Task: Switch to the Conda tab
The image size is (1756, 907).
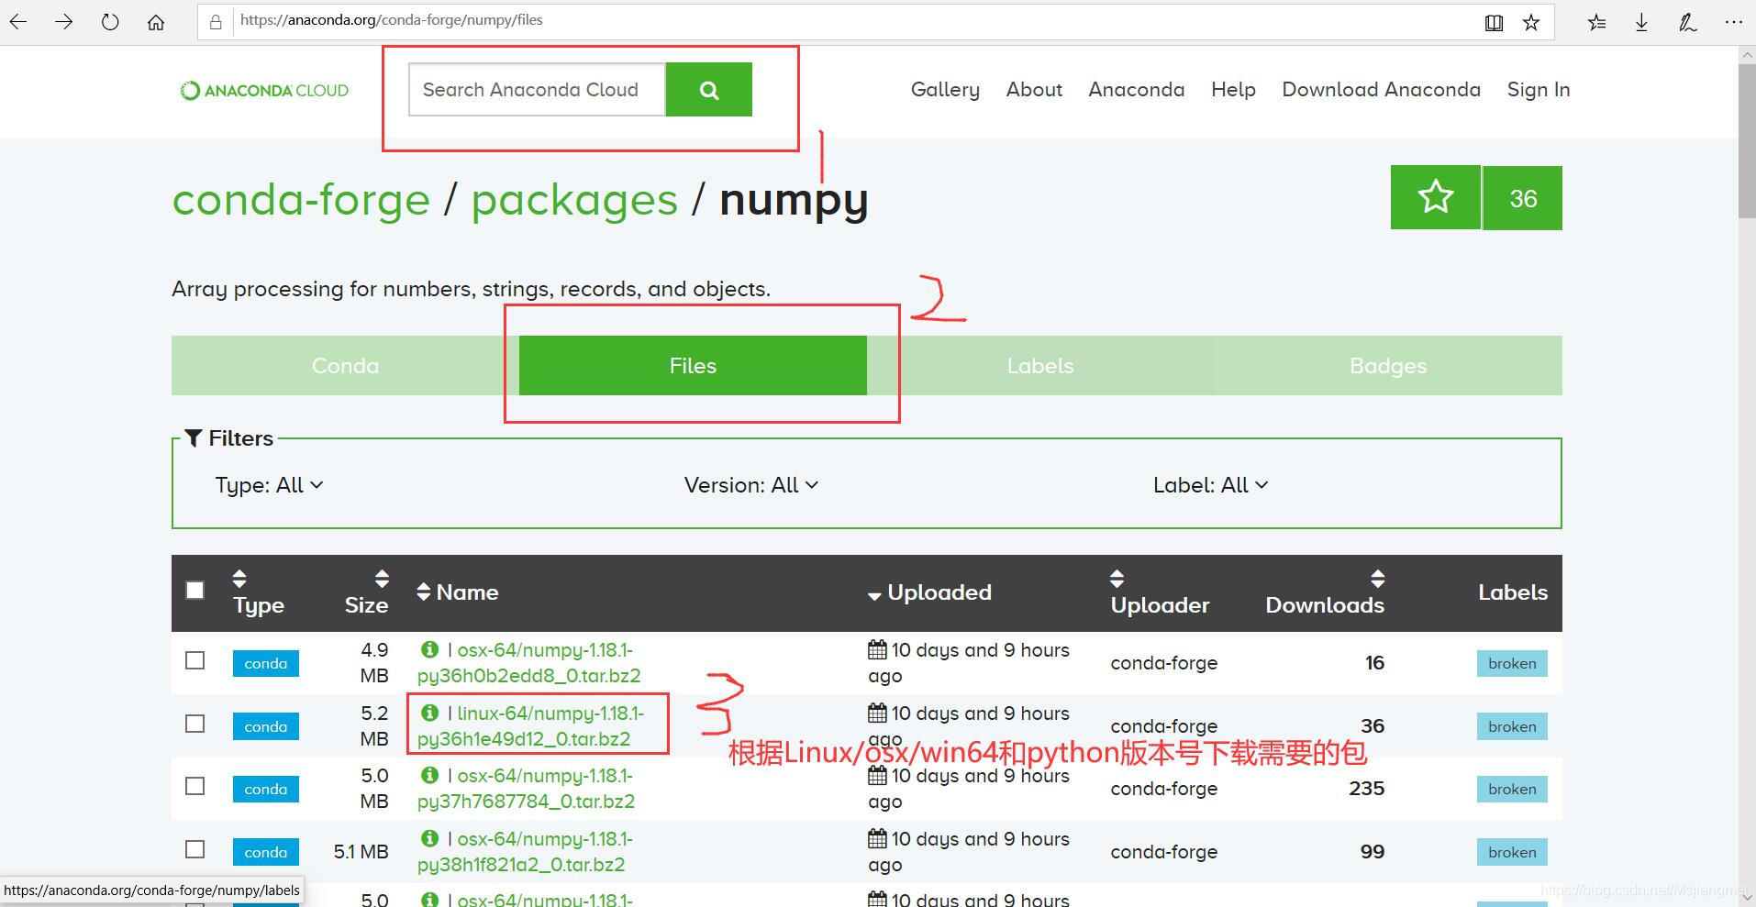Action: 345,366
